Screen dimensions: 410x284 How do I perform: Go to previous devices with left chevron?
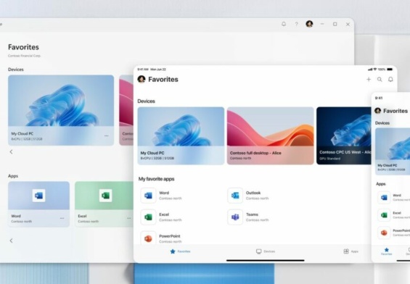[x=11, y=151]
